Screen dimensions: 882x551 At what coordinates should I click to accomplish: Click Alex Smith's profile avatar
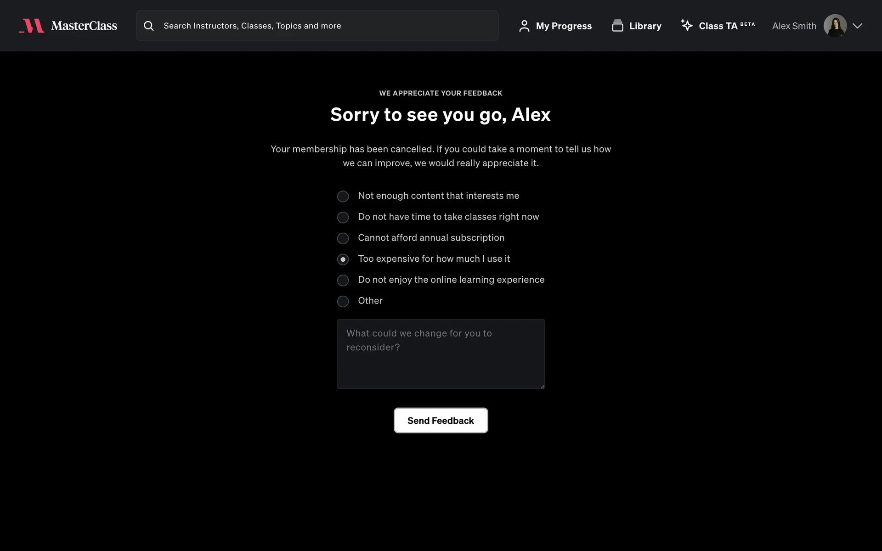click(835, 26)
